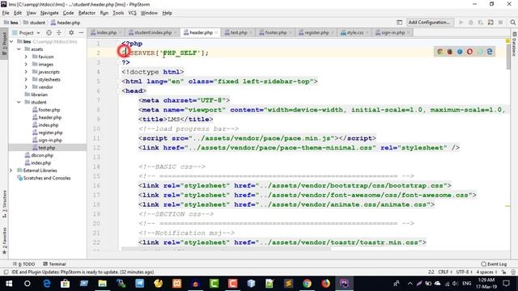The height and width of the screenshot is (291, 518).
Task: Click the PhpStorm taskbar icon
Action: coord(344,284)
